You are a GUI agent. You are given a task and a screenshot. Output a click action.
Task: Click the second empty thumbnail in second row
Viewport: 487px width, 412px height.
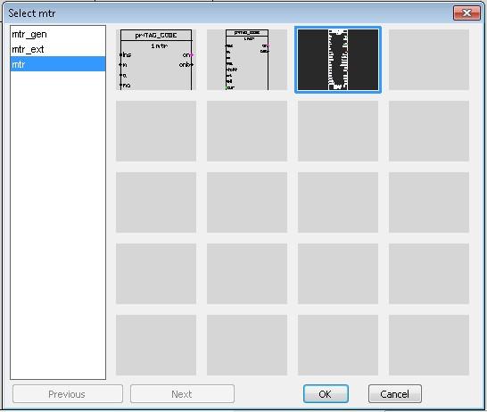(247, 131)
